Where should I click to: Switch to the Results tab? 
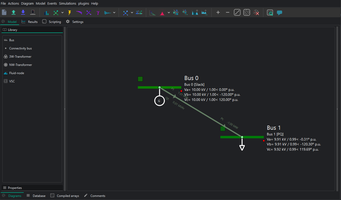30,22
